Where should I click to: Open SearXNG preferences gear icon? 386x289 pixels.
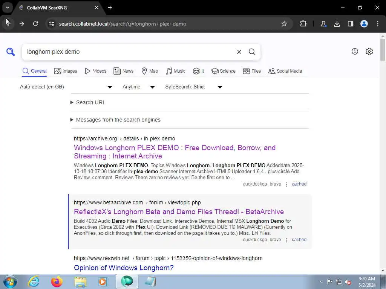coord(369,51)
